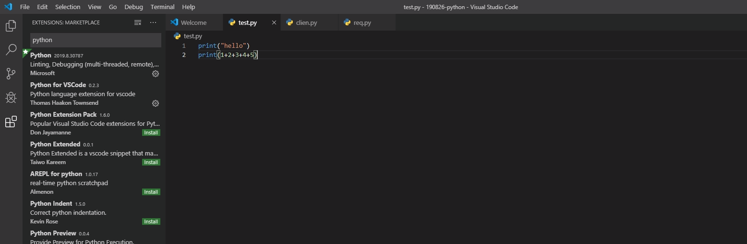This screenshot has width=747, height=244.
Task: Click publisher name Don Jayamanne
Action: (x=50, y=133)
